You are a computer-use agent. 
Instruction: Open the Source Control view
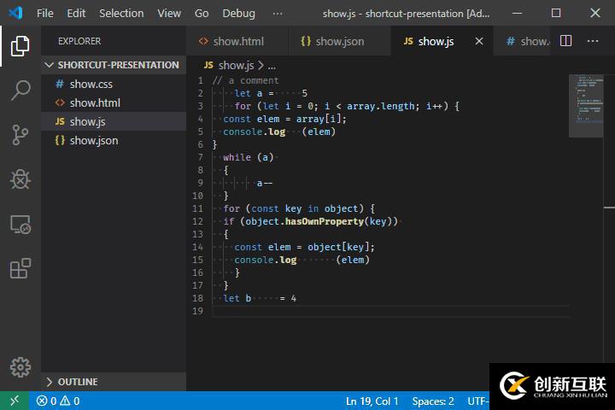20,135
